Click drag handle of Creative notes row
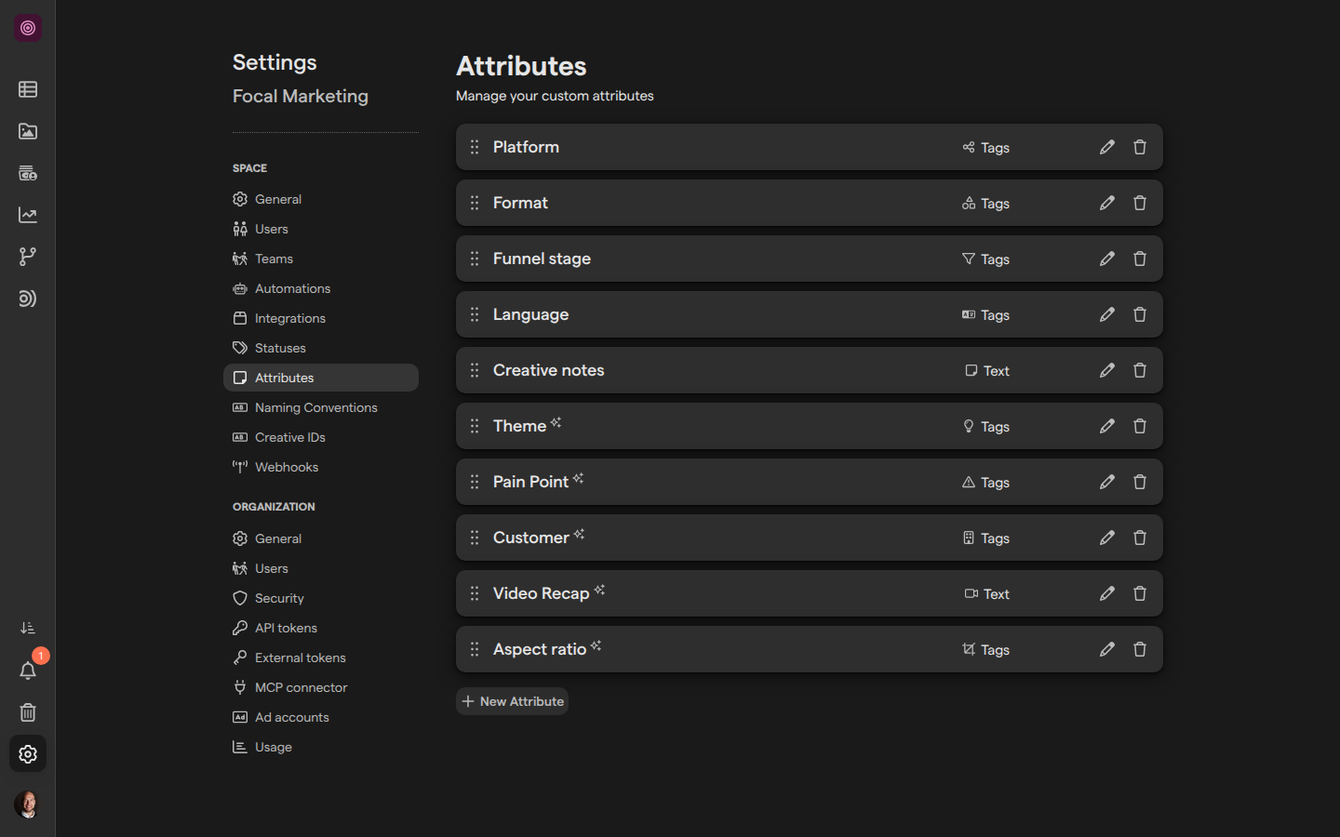1340x837 pixels. point(475,370)
